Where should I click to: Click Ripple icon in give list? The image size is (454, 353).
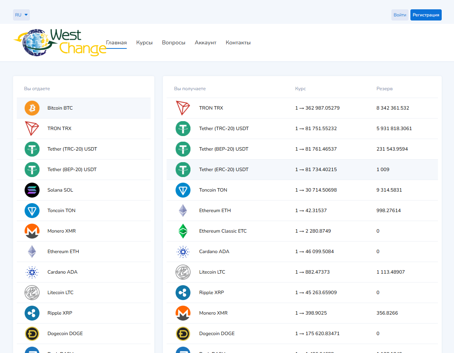pyautogui.click(x=32, y=313)
